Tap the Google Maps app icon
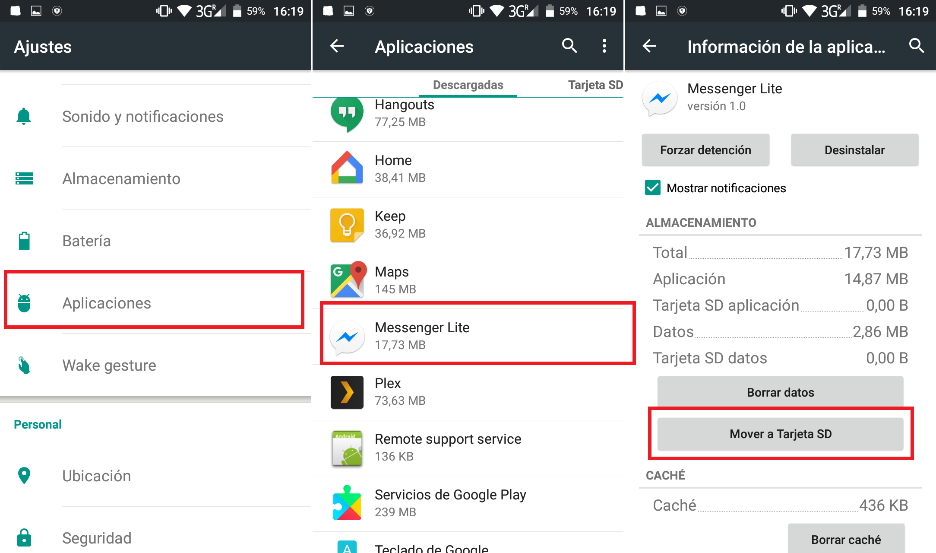 click(348, 280)
